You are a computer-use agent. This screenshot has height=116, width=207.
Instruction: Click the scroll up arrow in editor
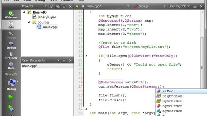(x=202, y=12)
